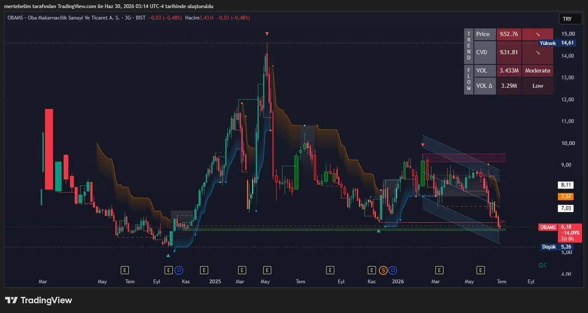Click the 3.29M VOL Δ cell
Viewport: 588px width, 313px height.
[x=509, y=86]
